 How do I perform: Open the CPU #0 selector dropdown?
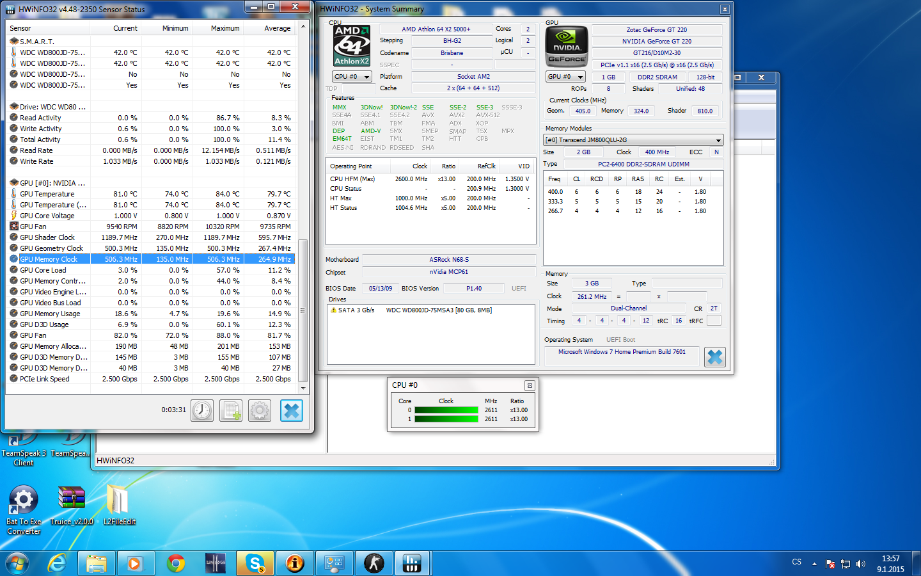tap(352, 76)
